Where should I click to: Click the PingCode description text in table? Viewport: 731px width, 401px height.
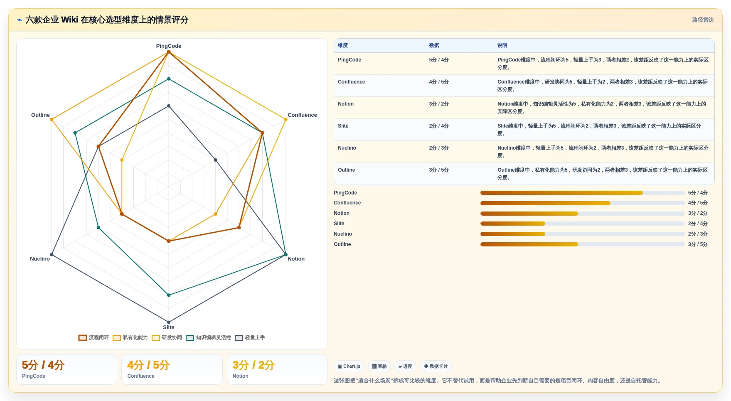tap(603, 64)
